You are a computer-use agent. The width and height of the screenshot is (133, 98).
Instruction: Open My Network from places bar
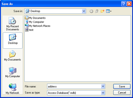pos(13,89)
